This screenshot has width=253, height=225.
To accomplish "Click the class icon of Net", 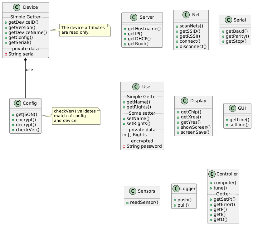I will [x=186, y=15].
